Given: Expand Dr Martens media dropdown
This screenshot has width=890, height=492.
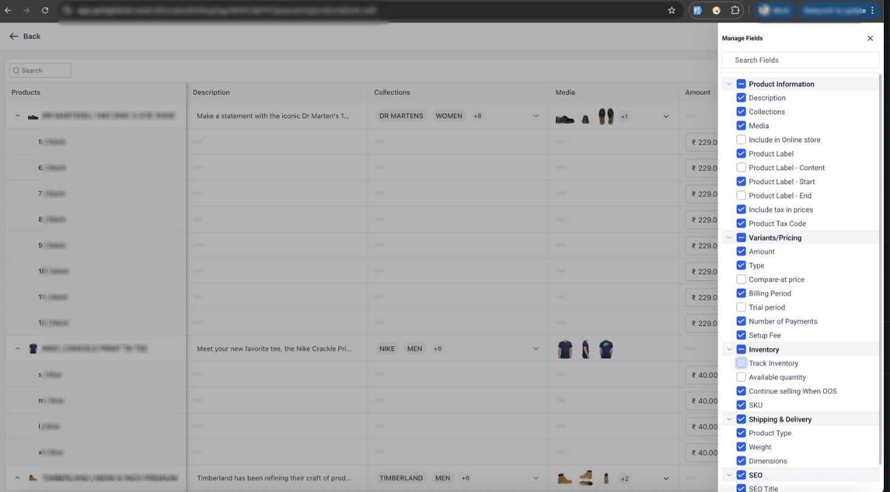Looking at the screenshot, I should (x=666, y=116).
